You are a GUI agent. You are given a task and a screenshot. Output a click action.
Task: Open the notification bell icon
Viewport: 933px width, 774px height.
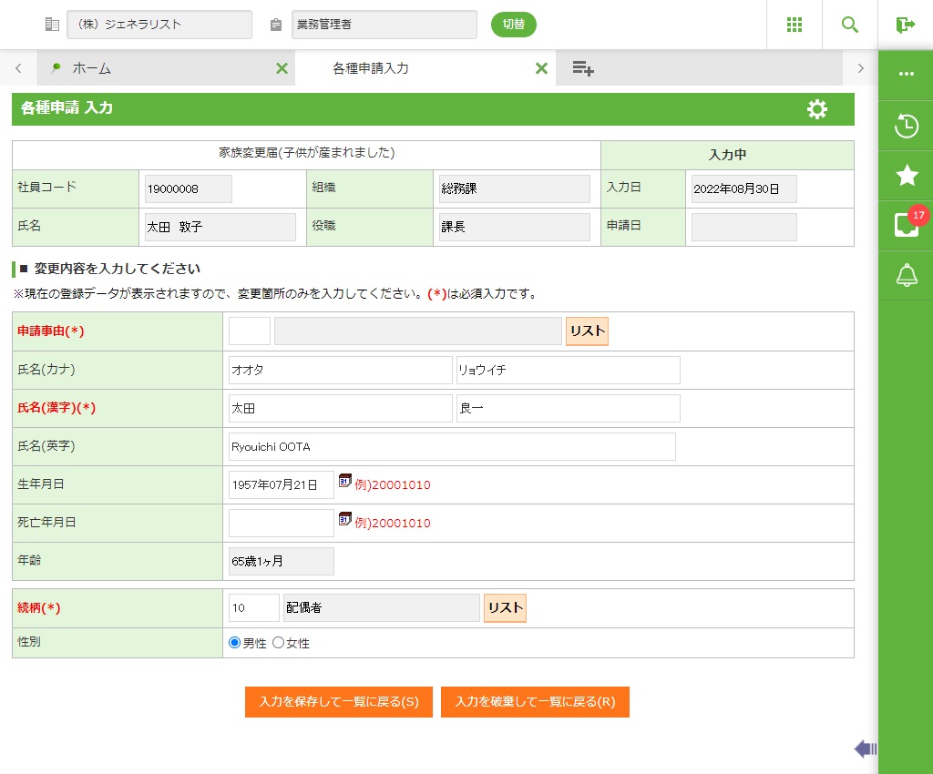pos(907,275)
